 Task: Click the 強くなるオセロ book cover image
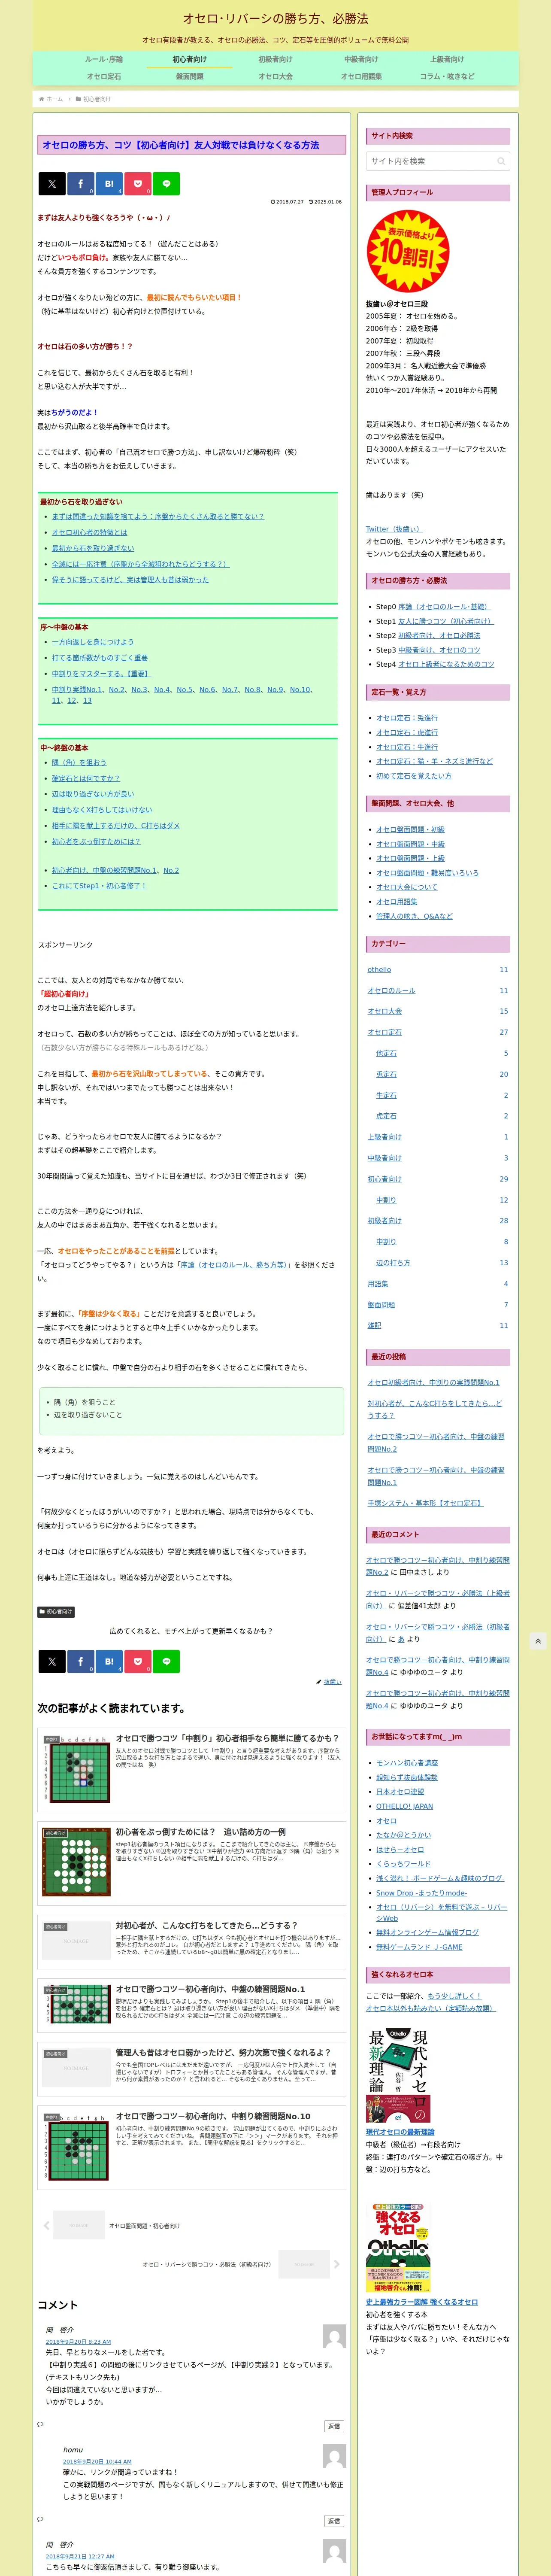tap(398, 2248)
